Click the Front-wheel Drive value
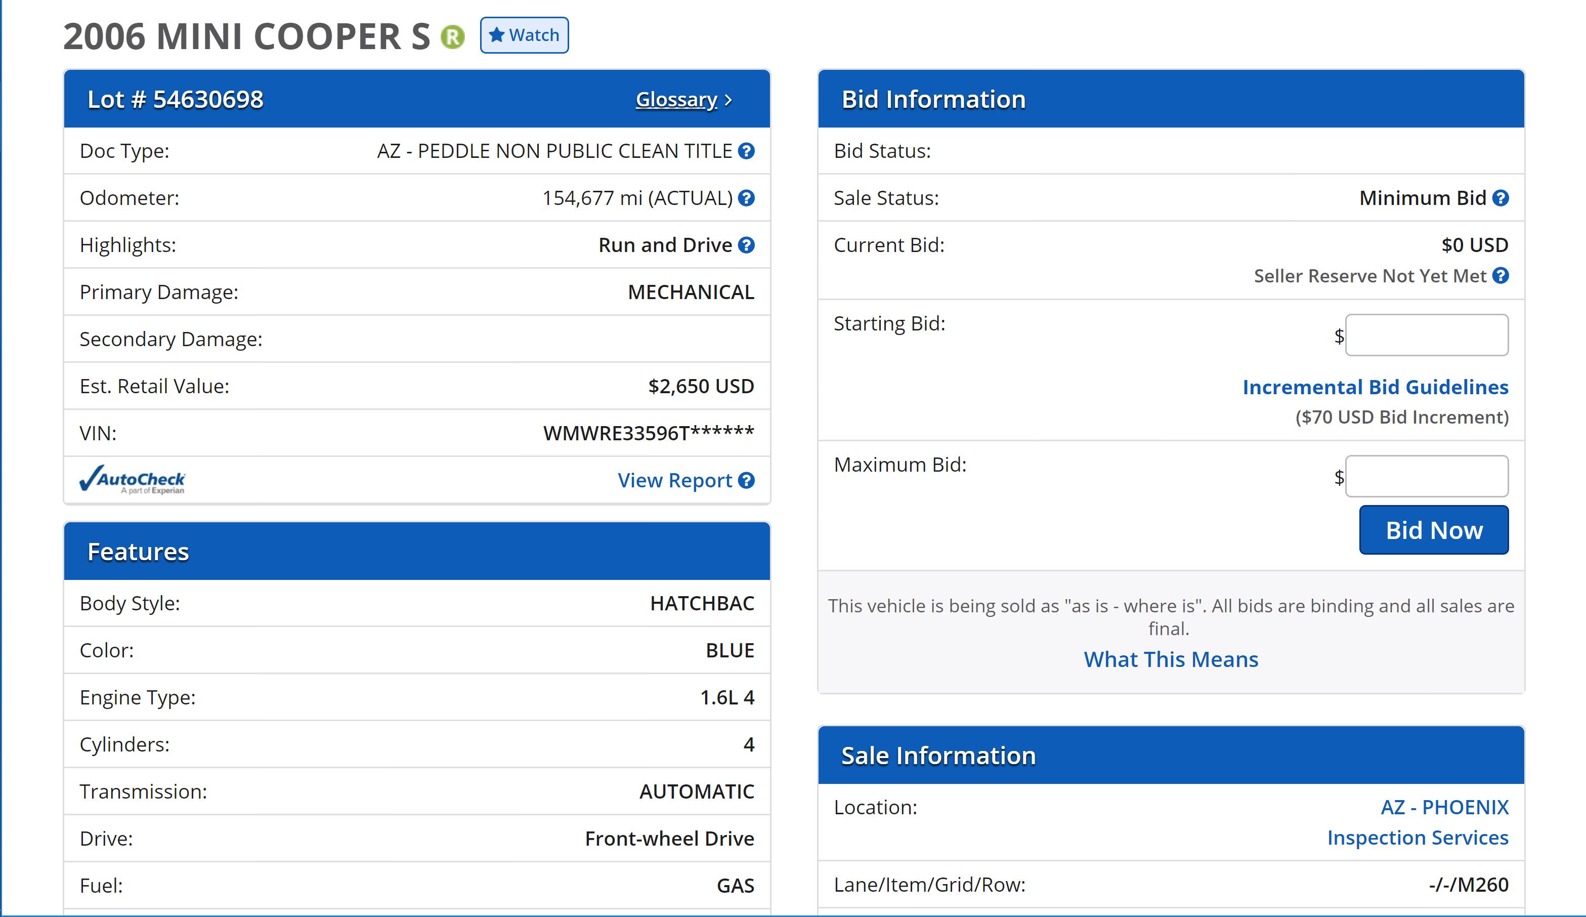Image resolution: width=1586 pixels, height=917 pixels. (x=670, y=839)
